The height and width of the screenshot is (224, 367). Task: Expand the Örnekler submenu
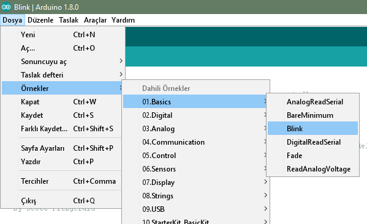pos(62,88)
